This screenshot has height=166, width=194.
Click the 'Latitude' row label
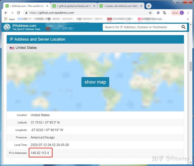pyautogui.click(x=22, y=122)
